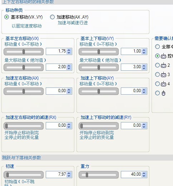
Task: Click the 重力 gravity slider
Action: point(99,175)
